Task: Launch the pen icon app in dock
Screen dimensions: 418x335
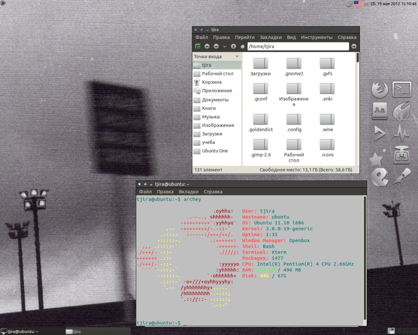Action: coord(401,176)
